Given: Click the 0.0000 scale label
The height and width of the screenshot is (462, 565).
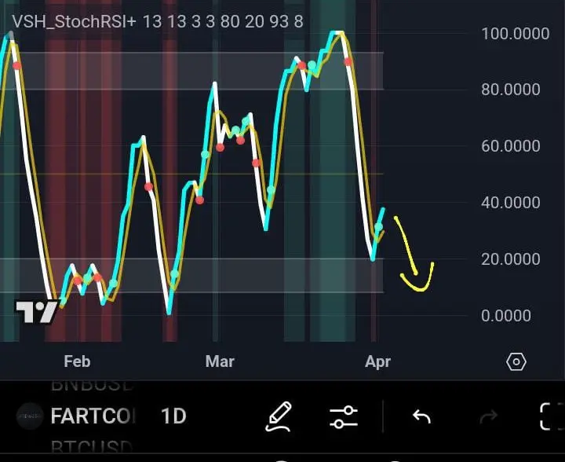Looking at the screenshot, I should point(506,316).
